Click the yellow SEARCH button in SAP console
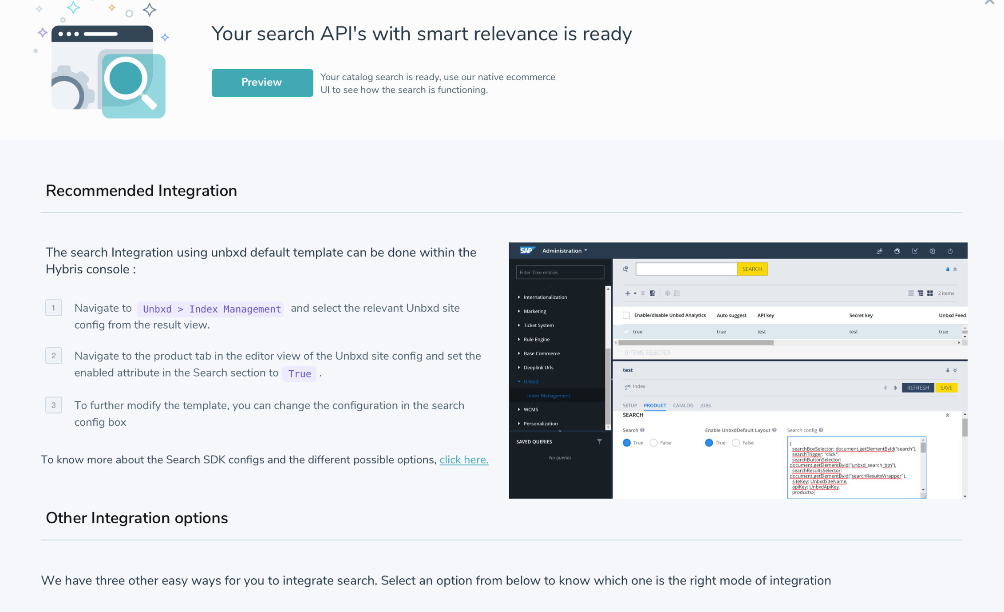This screenshot has width=1004, height=612. tap(752, 269)
